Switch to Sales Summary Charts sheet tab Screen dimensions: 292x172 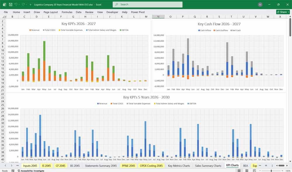tap(208, 166)
